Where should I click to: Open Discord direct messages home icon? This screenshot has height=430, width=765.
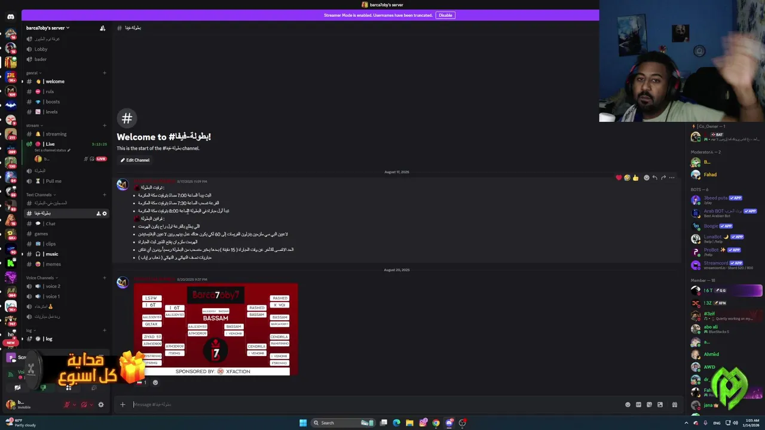[11, 17]
